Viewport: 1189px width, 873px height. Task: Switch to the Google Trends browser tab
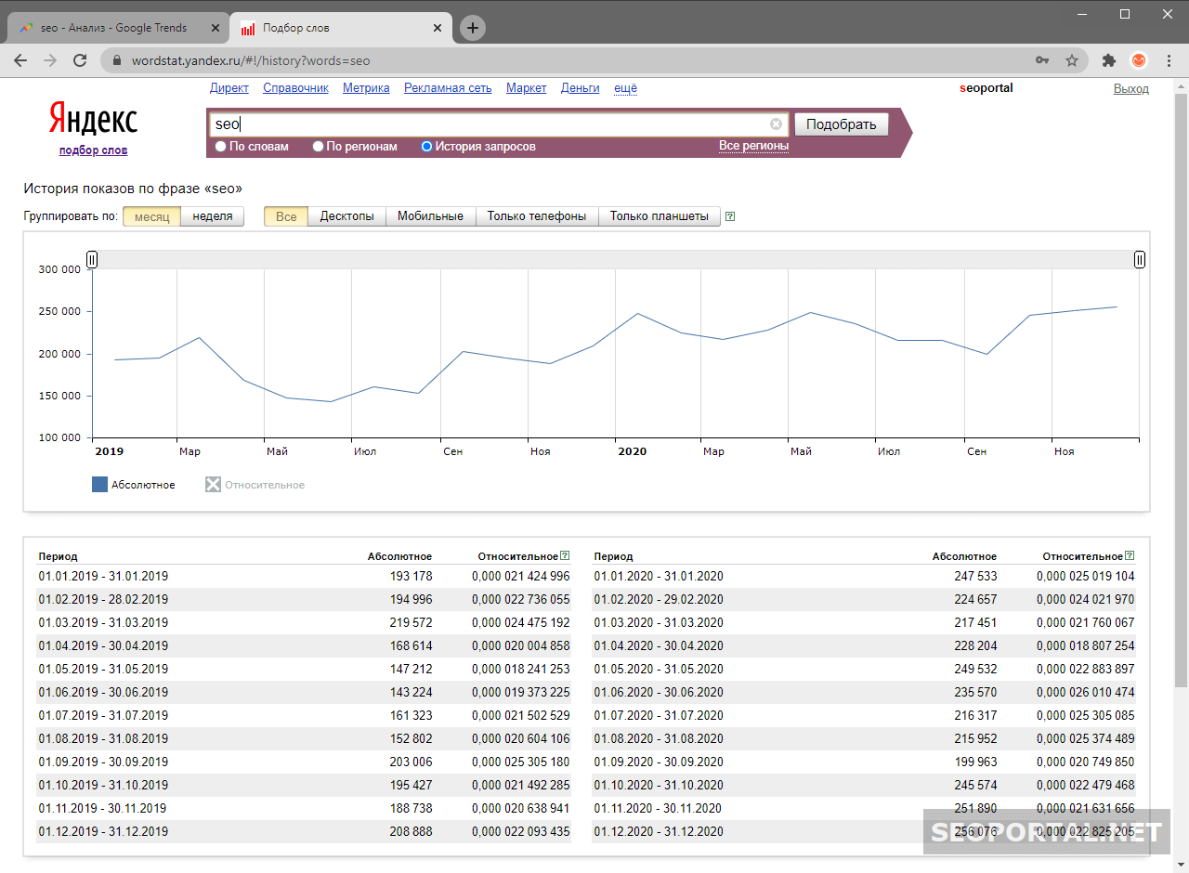tap(113, 28)
